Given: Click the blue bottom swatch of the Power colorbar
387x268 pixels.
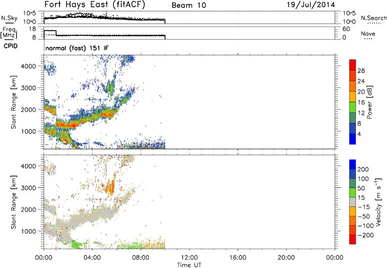Looking at the screenshot, I should pyautogui.click(x=353, y=139).
